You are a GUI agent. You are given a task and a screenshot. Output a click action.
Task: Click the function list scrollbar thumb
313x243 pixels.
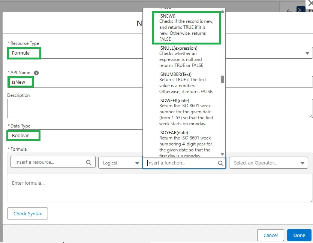(x=222, y=79)
